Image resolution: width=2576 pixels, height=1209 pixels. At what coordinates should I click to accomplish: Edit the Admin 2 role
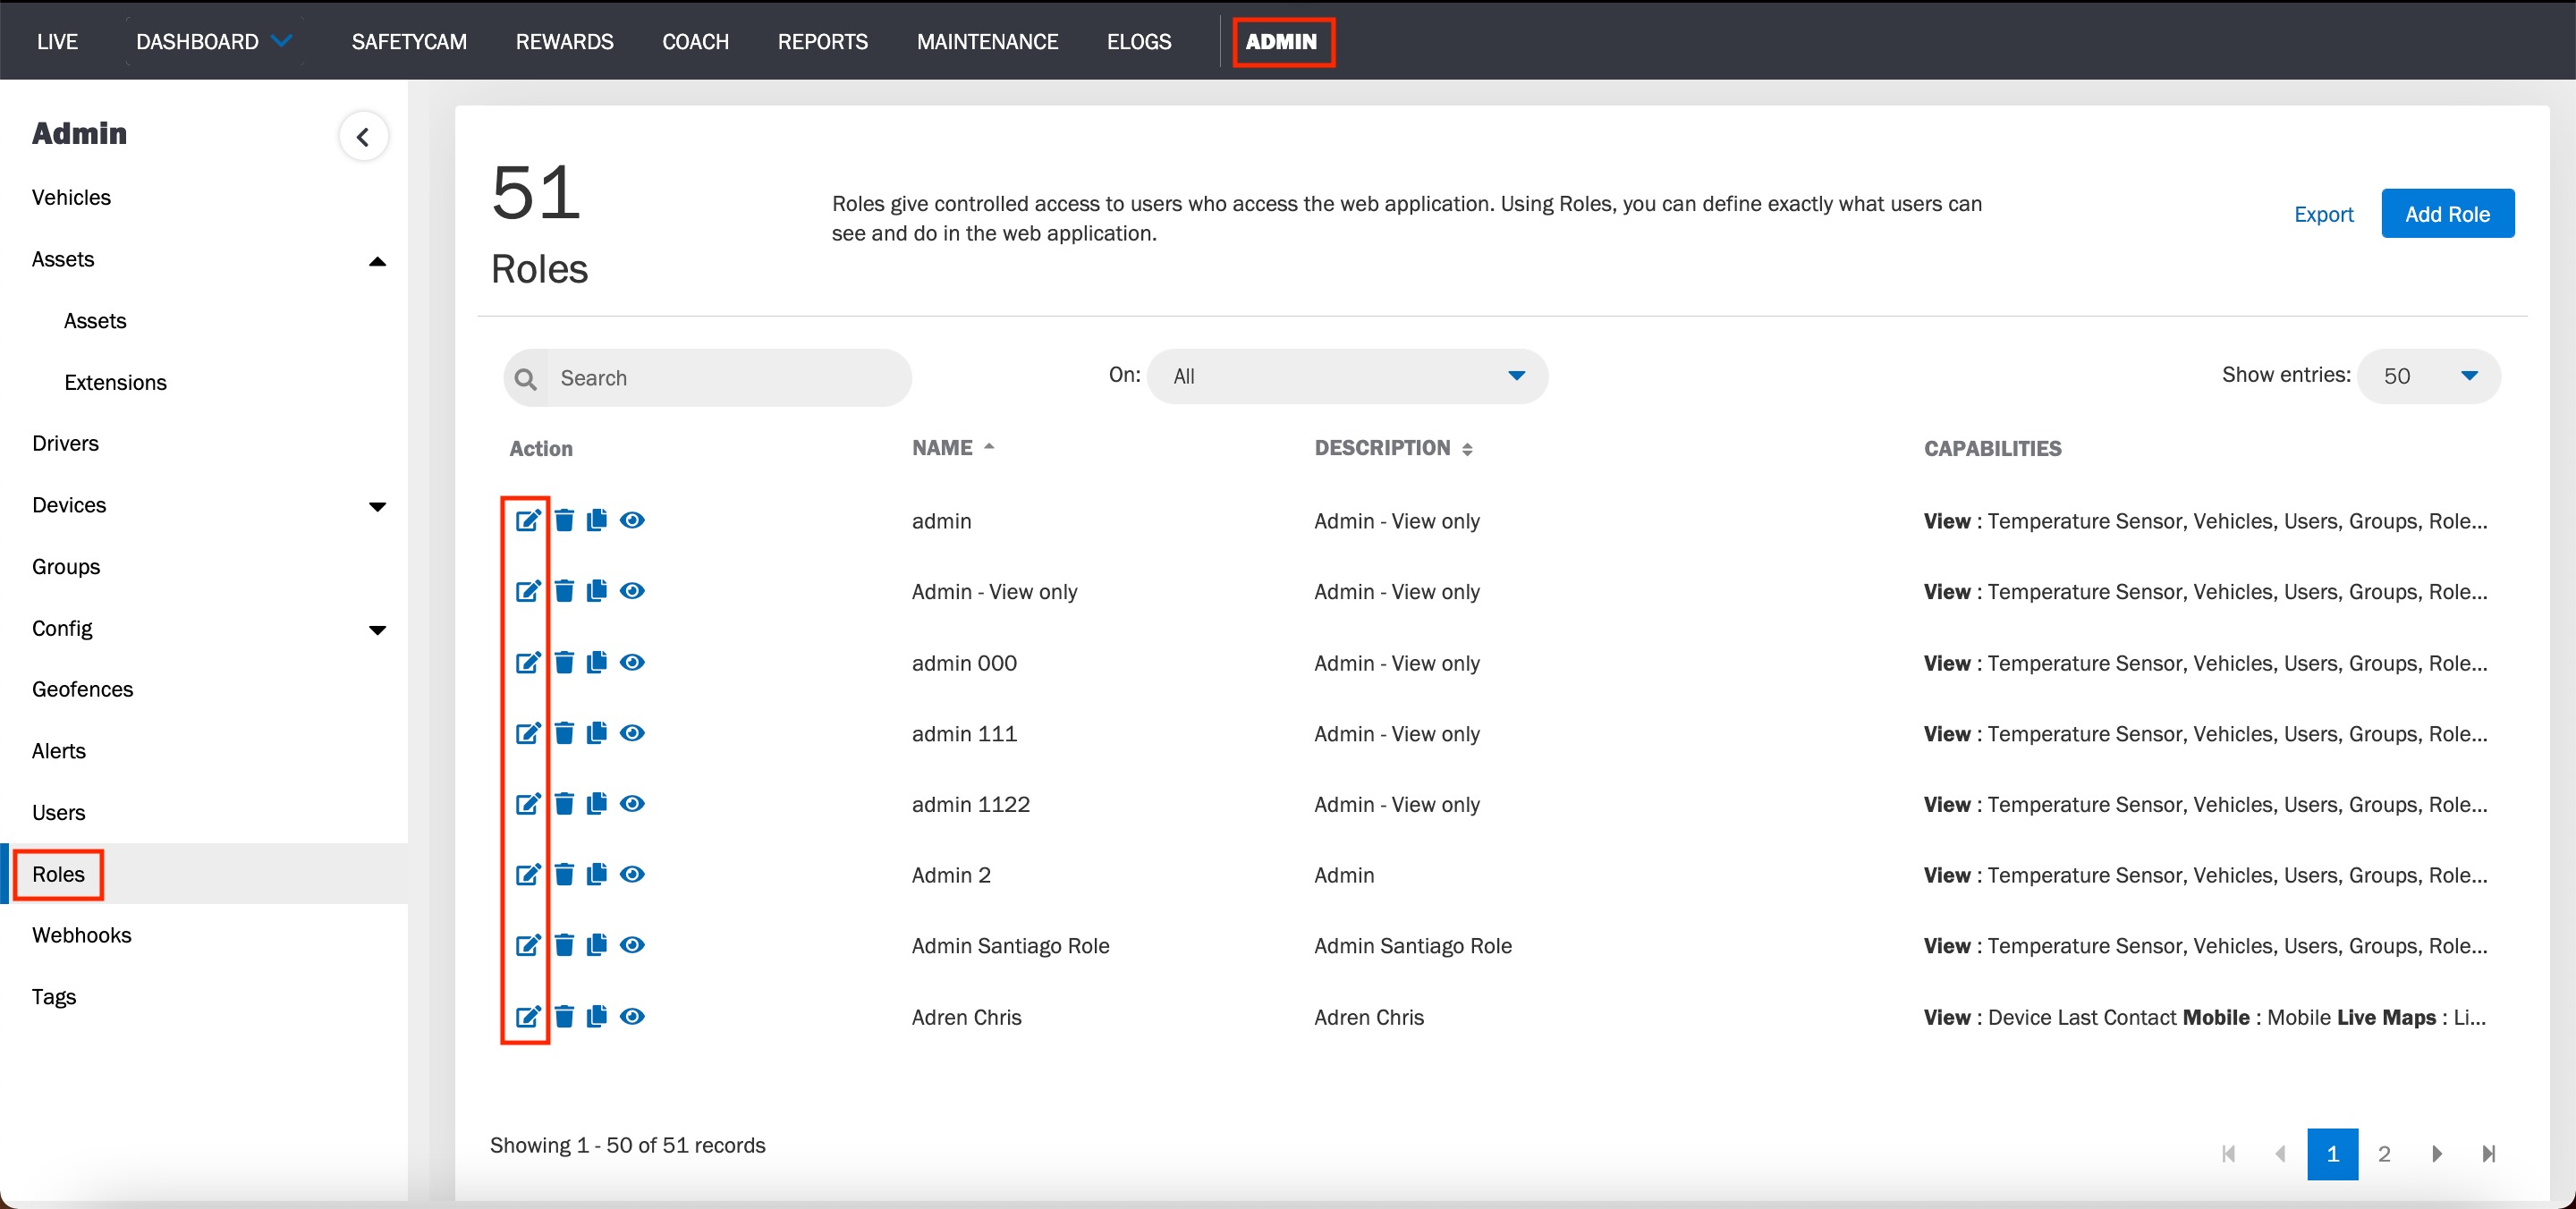click(x=528, y=874)
